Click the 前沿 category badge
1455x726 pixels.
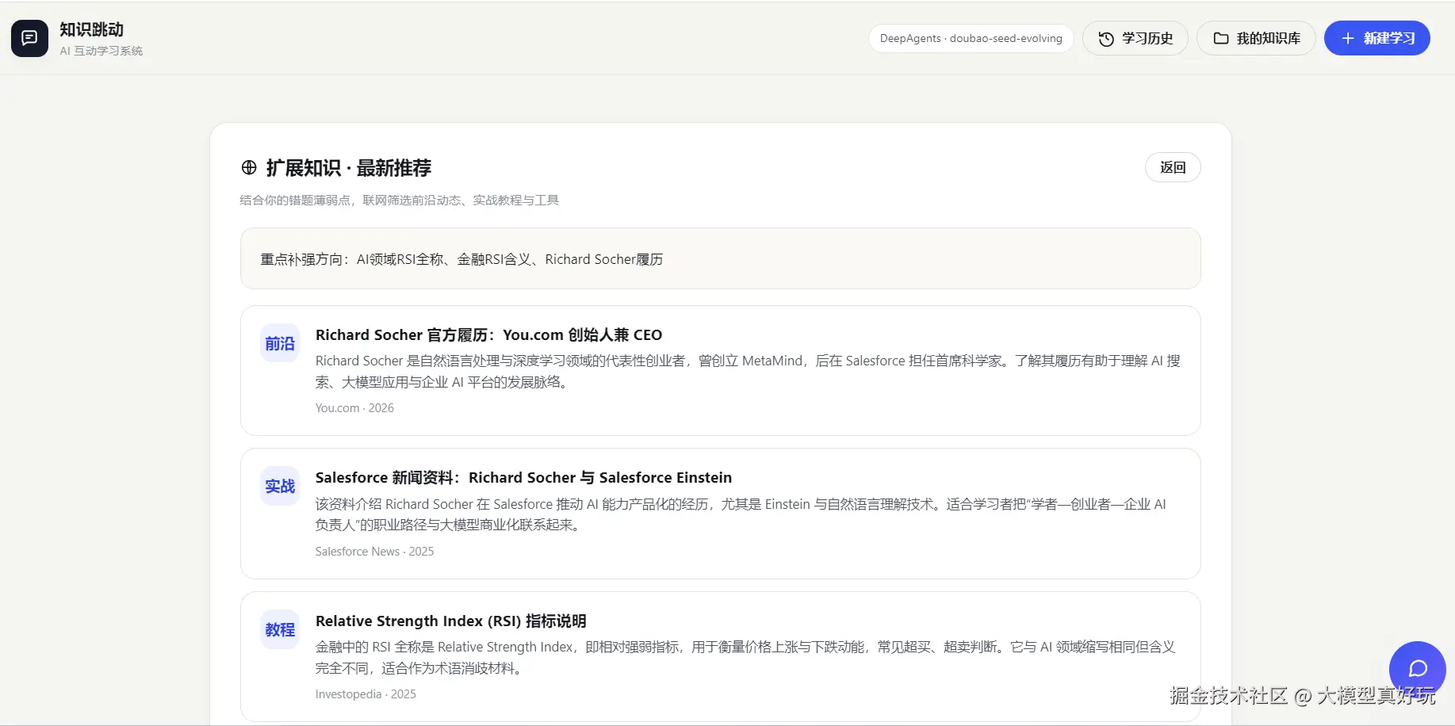pyautogui.click(x=280, y=343)
